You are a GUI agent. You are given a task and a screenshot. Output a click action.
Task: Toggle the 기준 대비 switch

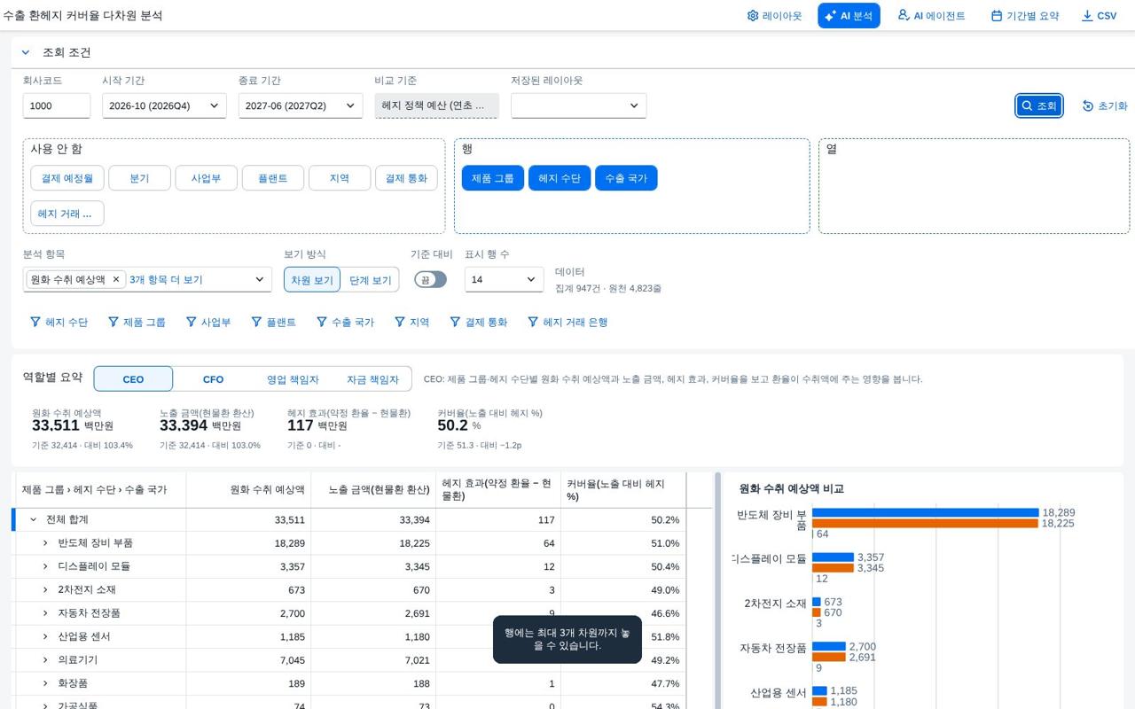pyautogui.click(x=430, y=279)
